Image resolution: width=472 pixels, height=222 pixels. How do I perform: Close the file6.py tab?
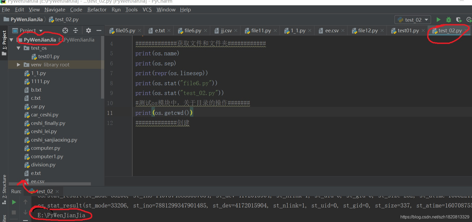(x=206, y=31)
